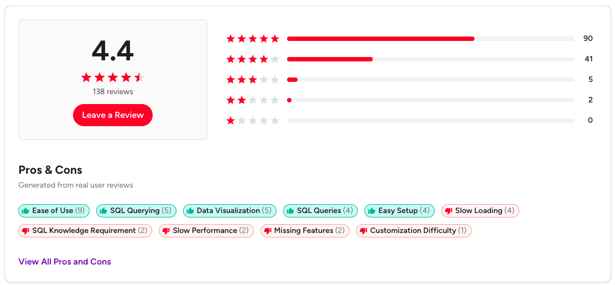Click thumbs-up icon on Data Visualization tag
This screenshot has height=285, width=615.
[190, 211]
